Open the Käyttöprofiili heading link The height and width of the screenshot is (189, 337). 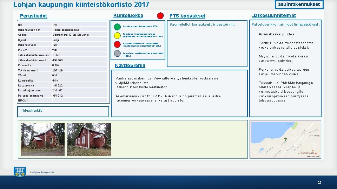point(130,65)
